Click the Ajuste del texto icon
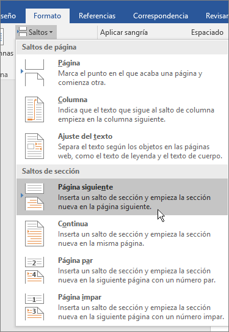This screenshot has height=332, width=229. pos(34,146)
